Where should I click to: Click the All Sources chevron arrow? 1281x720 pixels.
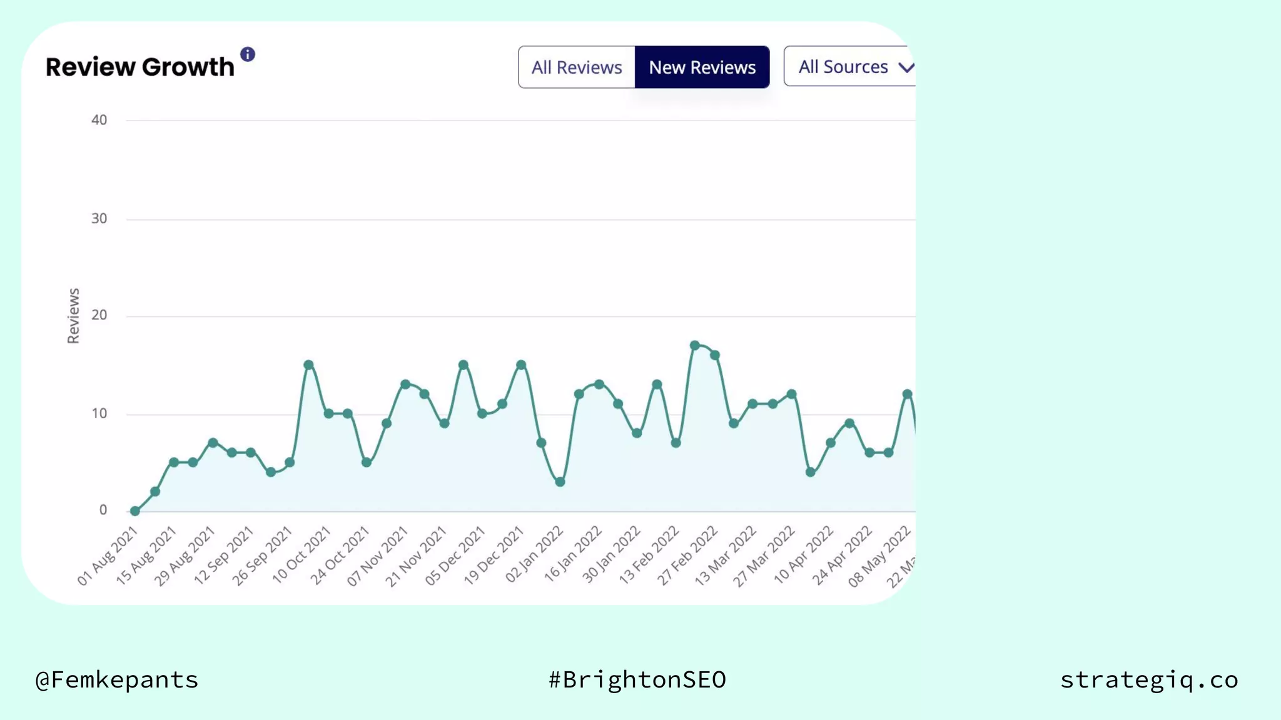click(905, 67)
